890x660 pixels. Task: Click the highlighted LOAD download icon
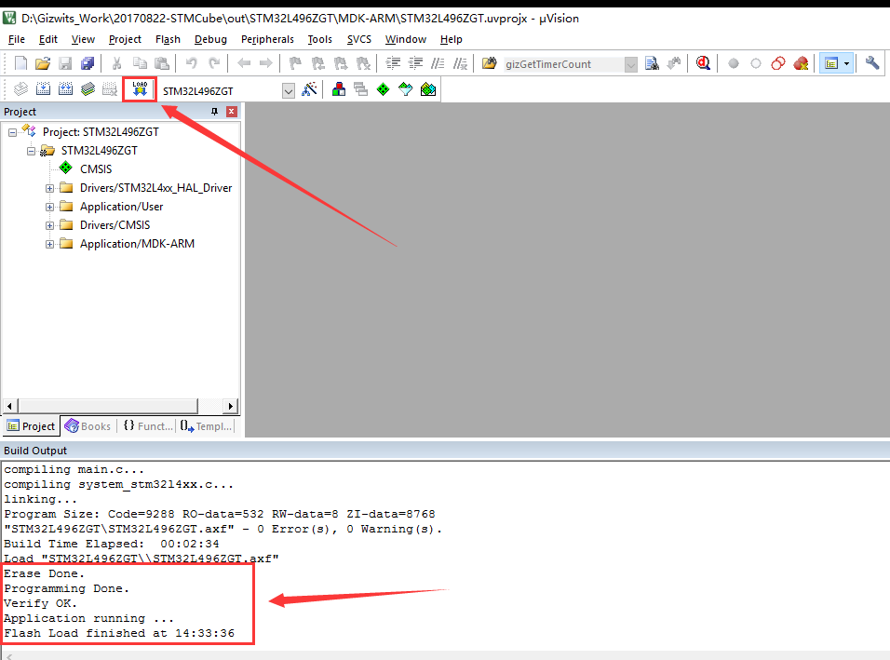tap(139, 88)
